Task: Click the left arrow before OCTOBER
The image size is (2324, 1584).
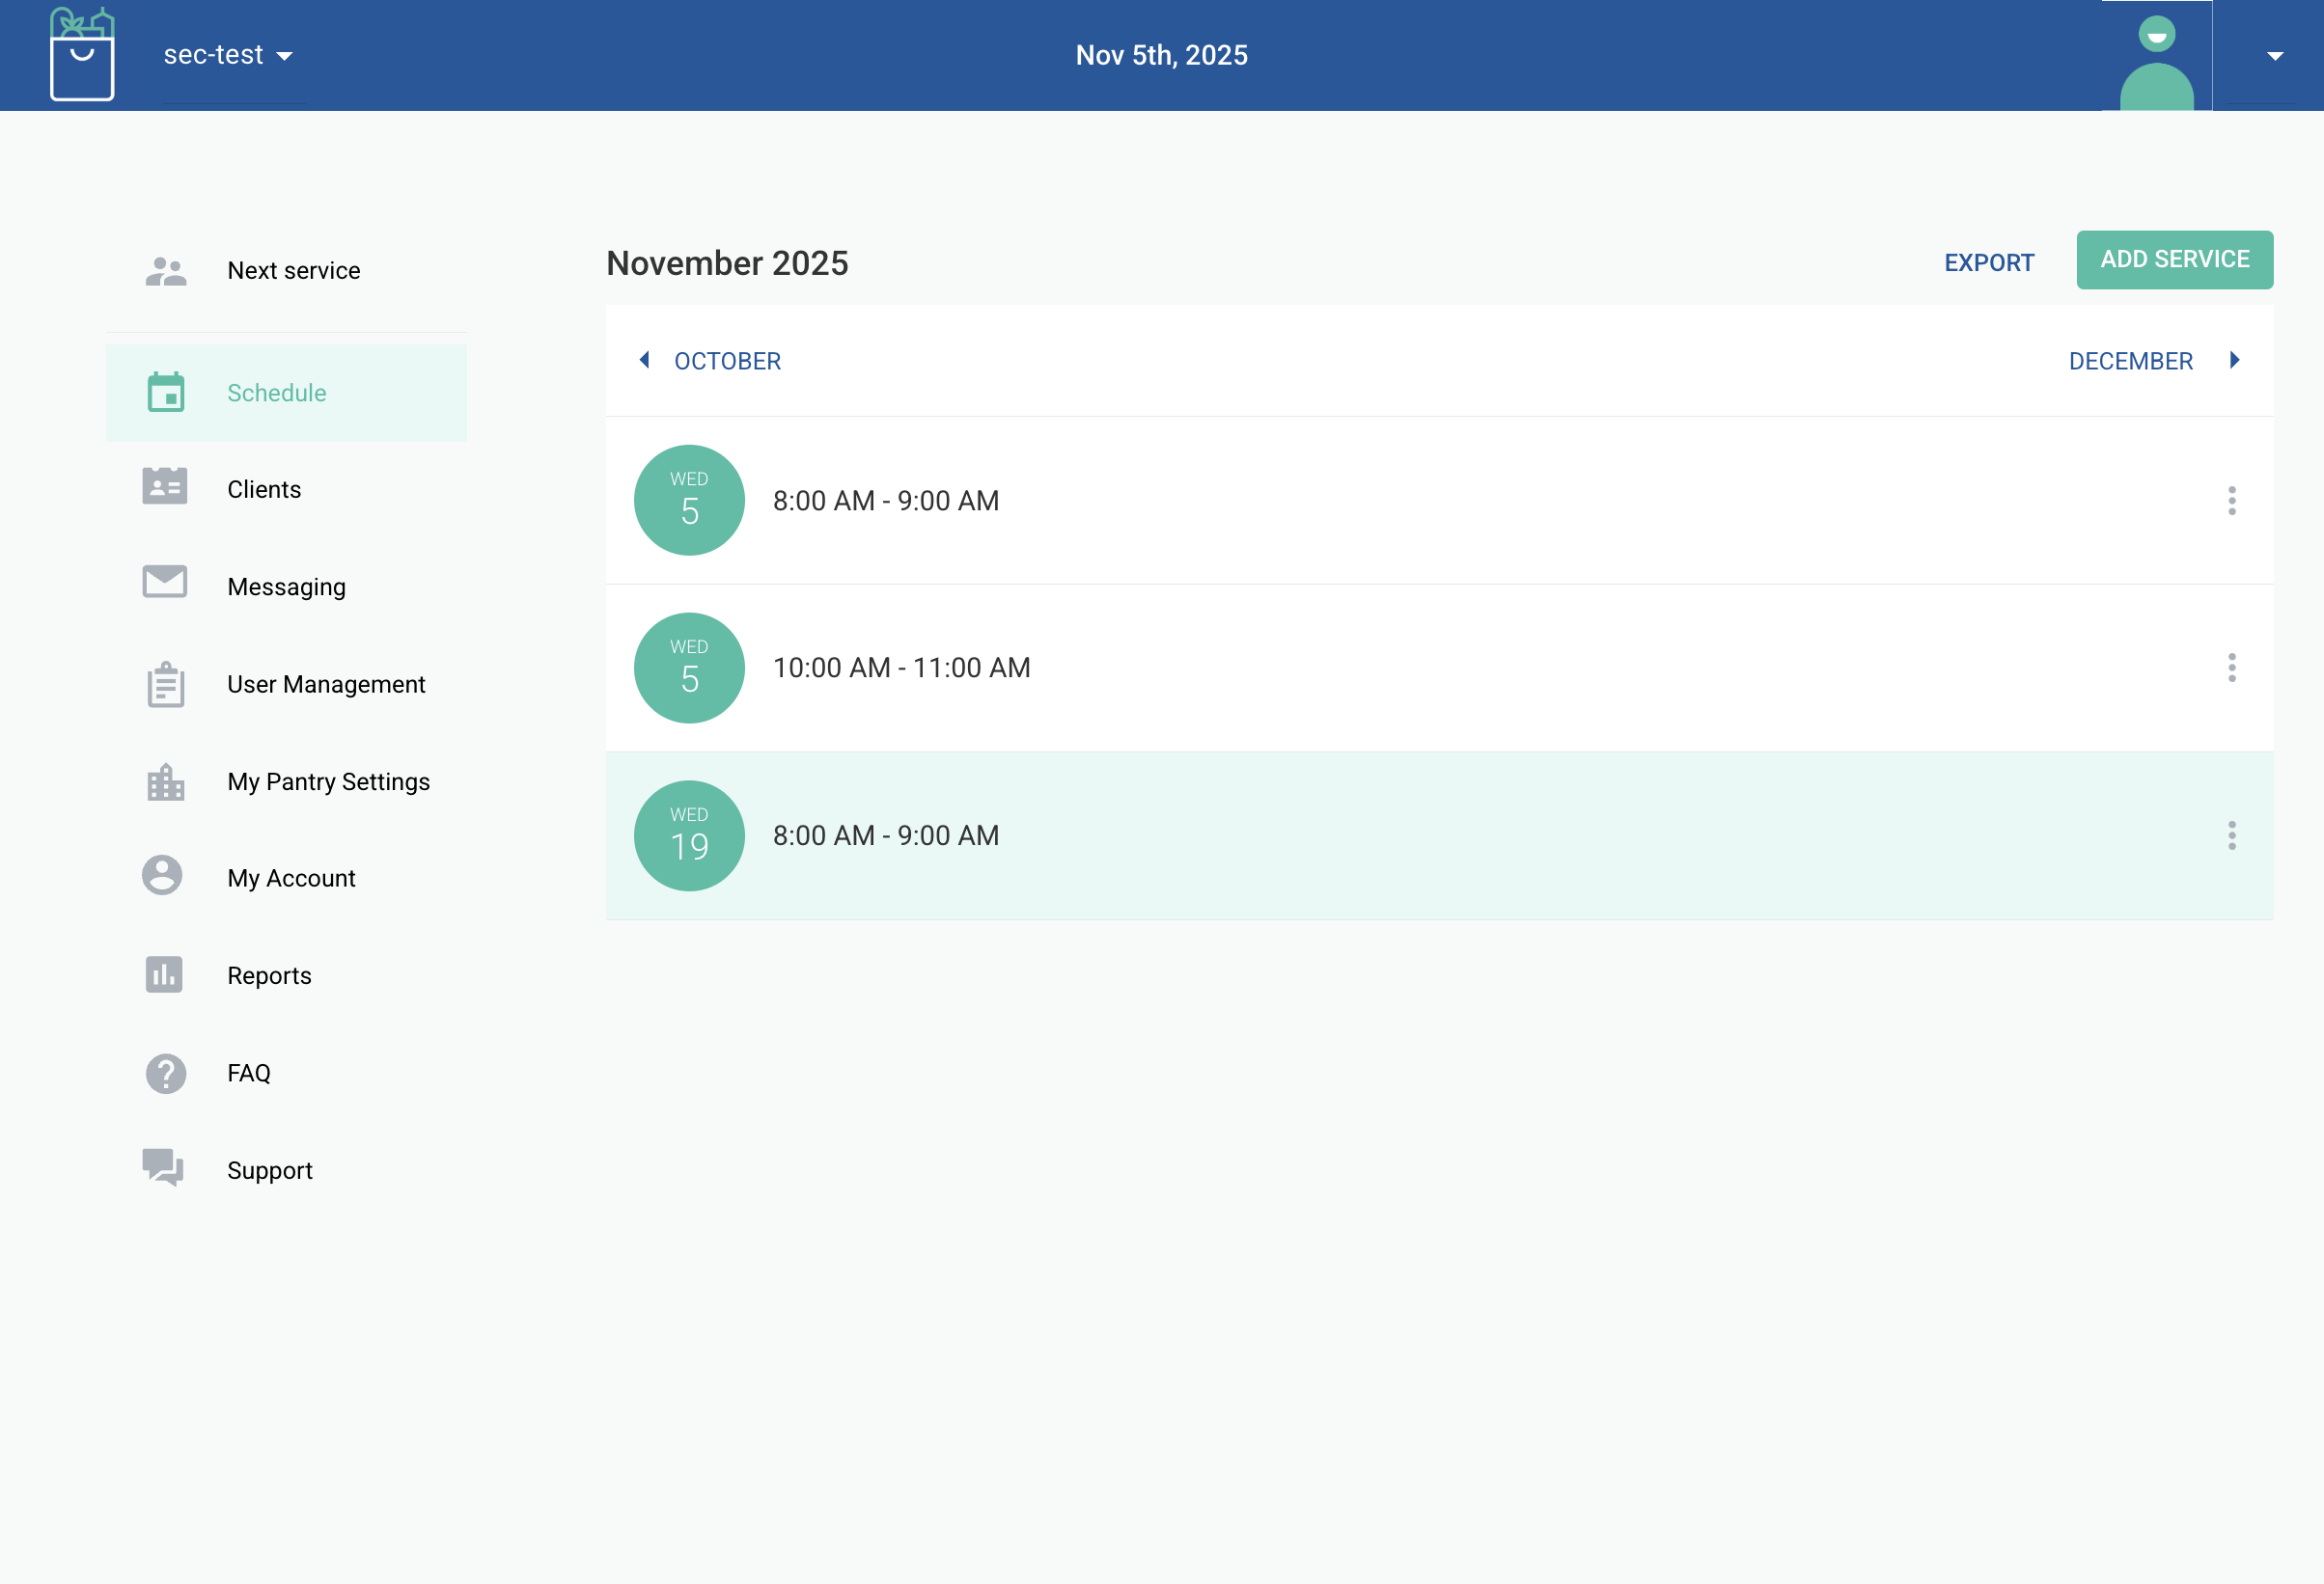Action: click(645, 360)
